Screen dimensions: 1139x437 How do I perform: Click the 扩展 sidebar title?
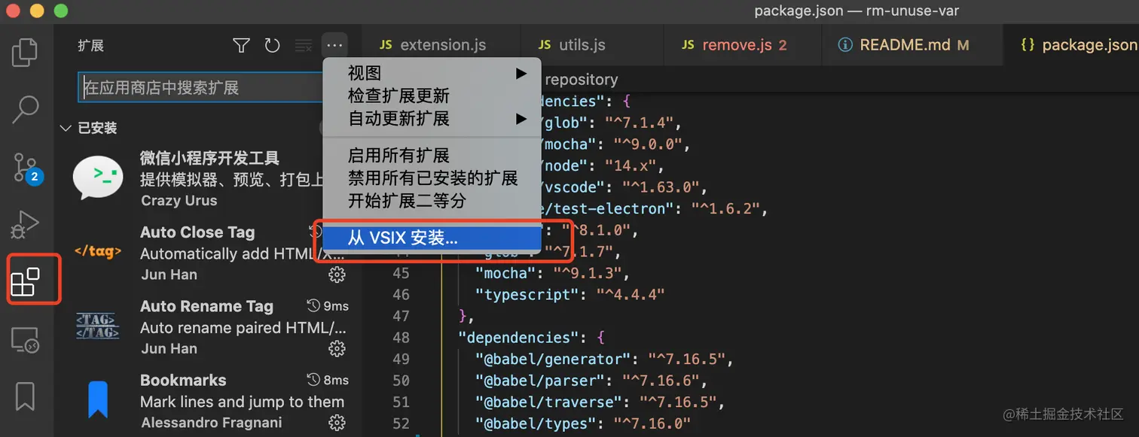tap(91, 46)
